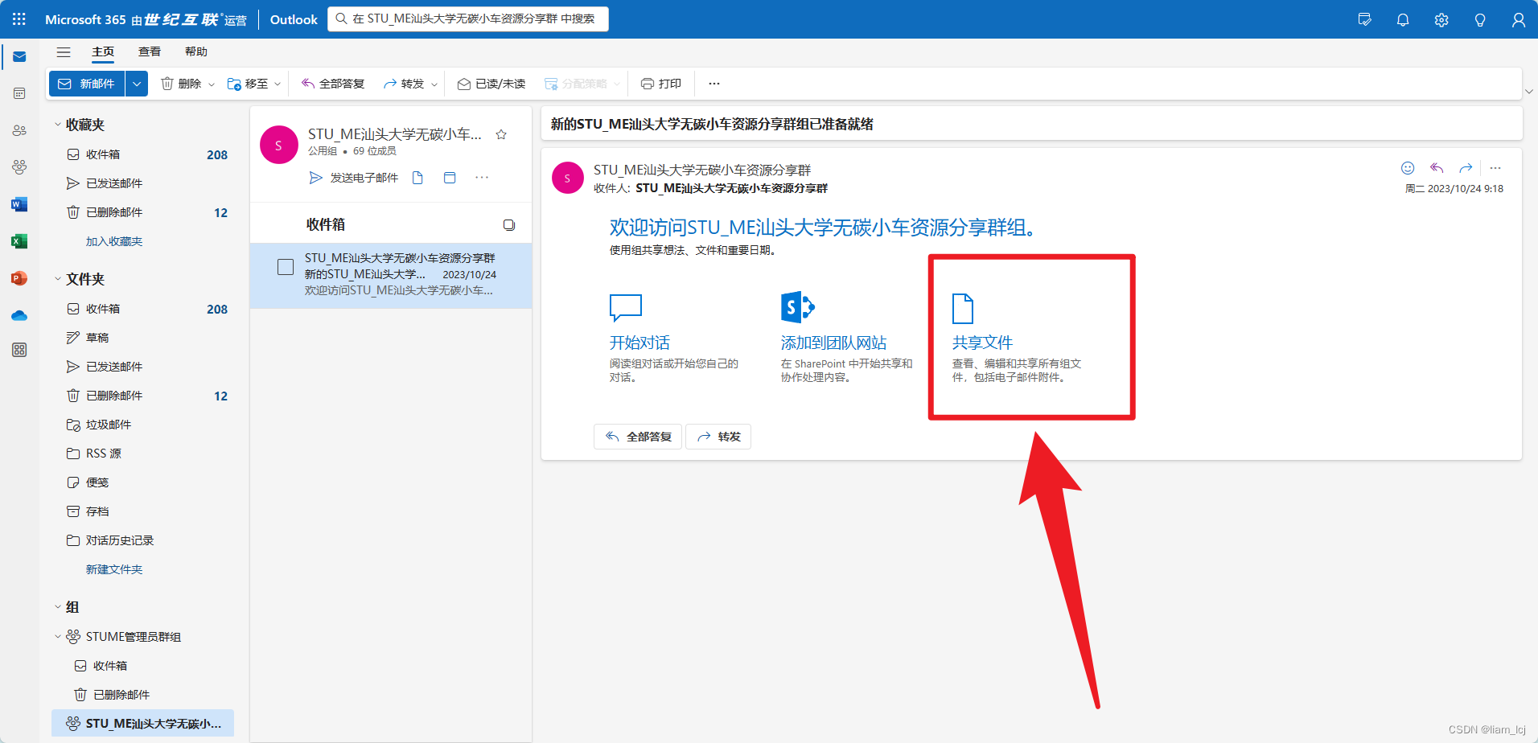Switch to the 帮助 tab
Viewport: 1538px width, 743px height.
(196, 51)
